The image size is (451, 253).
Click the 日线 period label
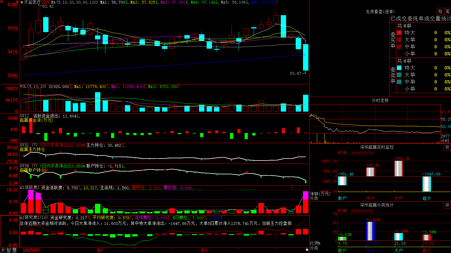(46, 2)
